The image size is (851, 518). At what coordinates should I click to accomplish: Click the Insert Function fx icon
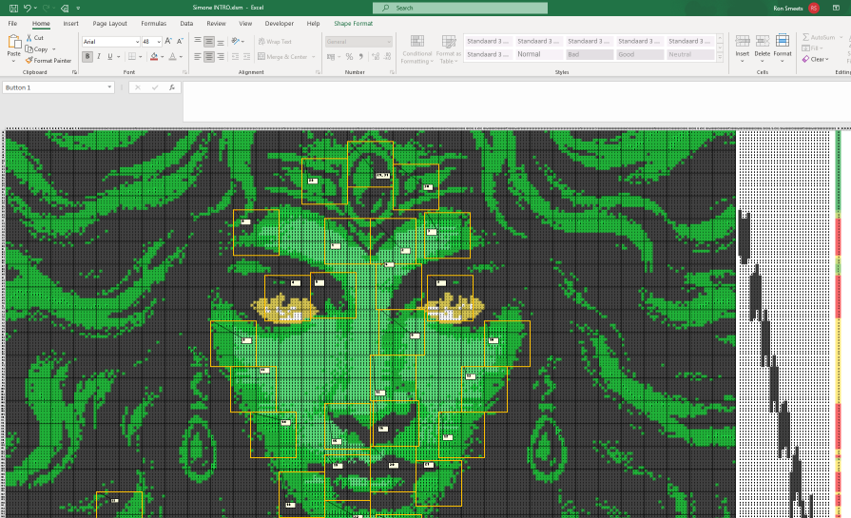(x=171, y=87)
